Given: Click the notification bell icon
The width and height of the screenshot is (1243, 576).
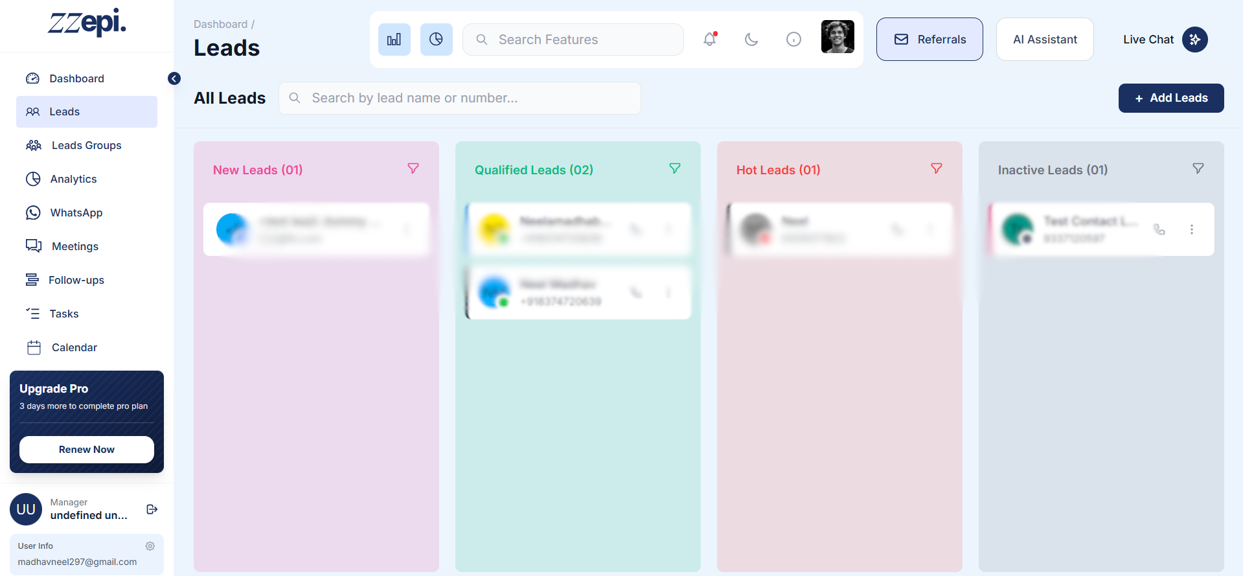Looking at the screenshot, I should click(710, 40).
